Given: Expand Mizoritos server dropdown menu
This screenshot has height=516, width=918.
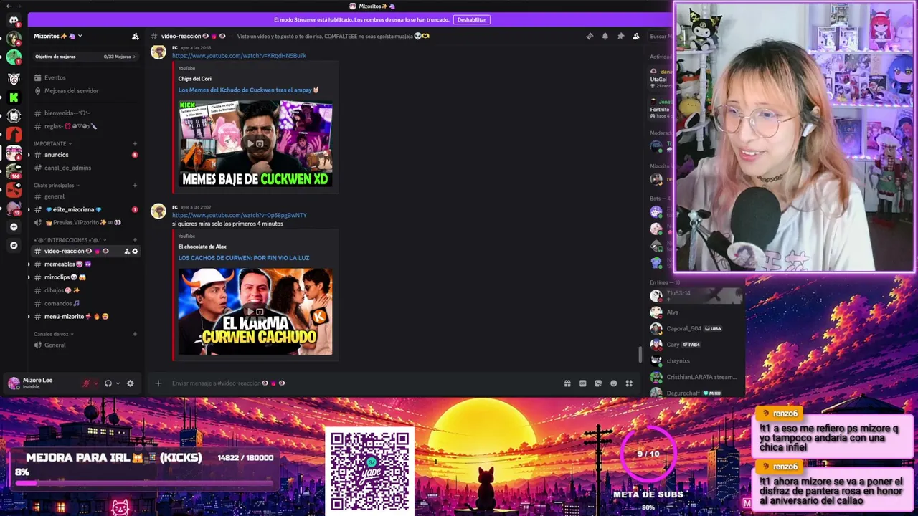Looking at the screenshot, I should click(59, 36).
